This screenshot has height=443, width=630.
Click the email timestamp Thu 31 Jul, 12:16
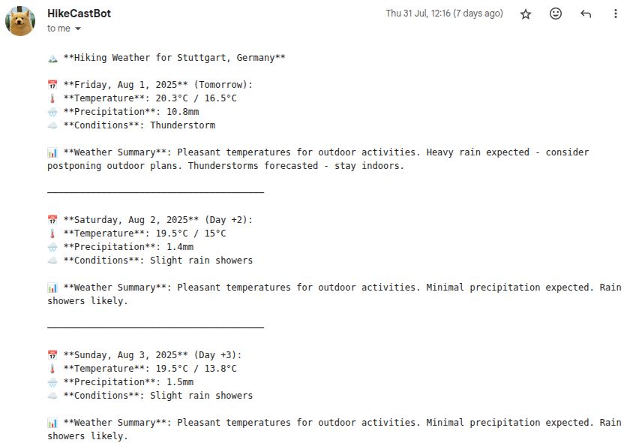click(x=444, y=14)
